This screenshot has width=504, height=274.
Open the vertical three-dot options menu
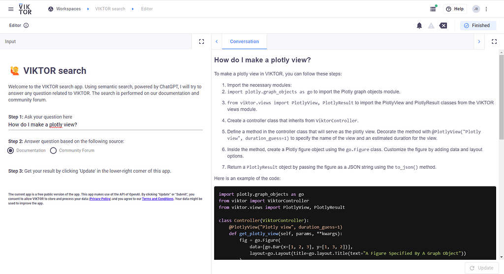[486, 9]
